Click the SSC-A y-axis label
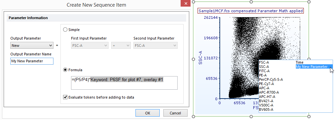 pos(200,57)
